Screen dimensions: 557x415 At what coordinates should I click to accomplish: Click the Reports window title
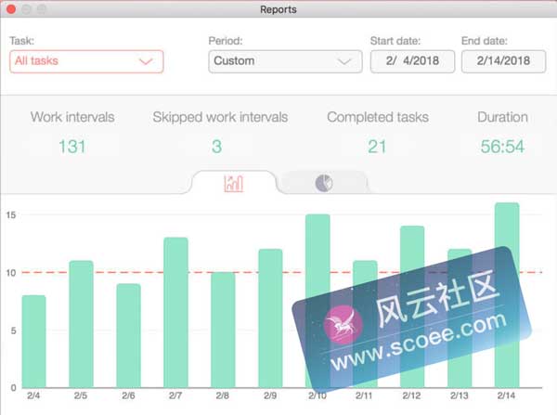278,9
